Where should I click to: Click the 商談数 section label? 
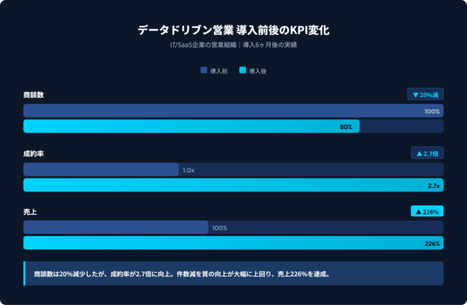(x=33, y=95)
